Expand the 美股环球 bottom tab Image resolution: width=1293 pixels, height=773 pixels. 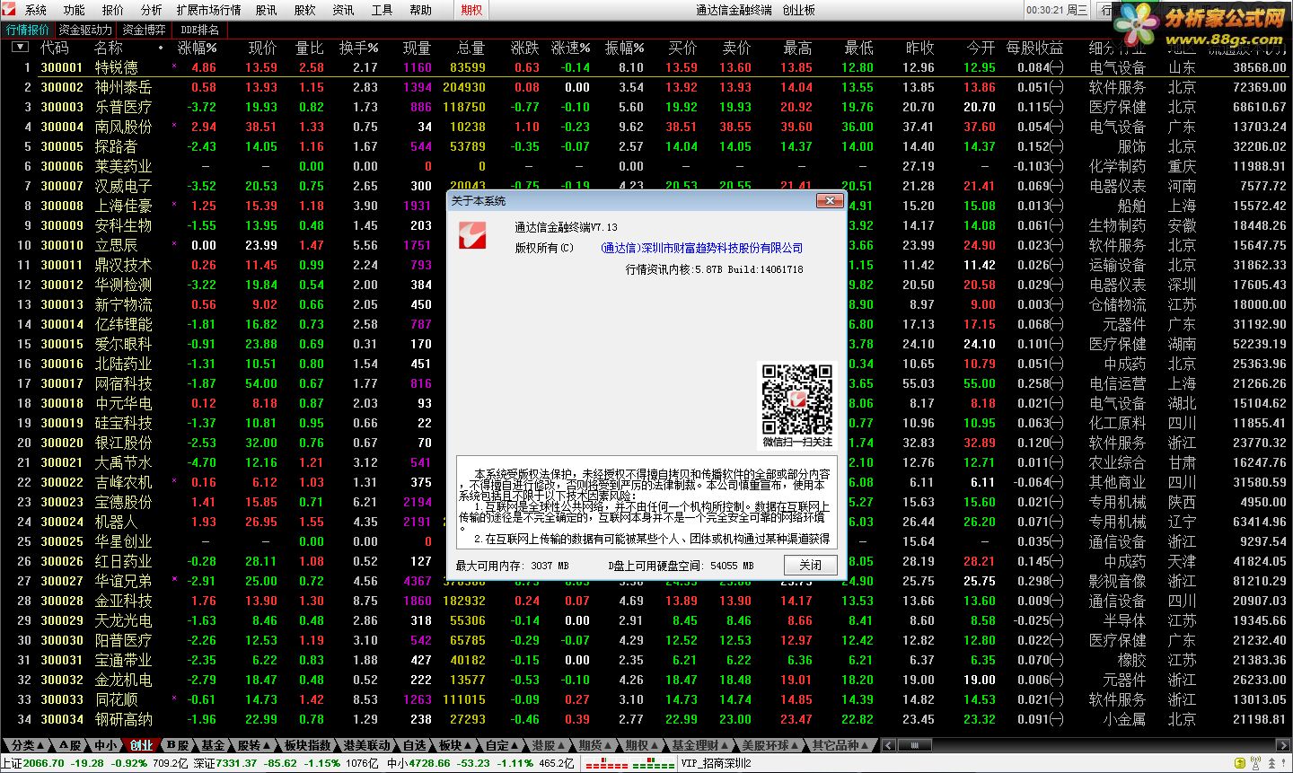[x=770, y=745]
